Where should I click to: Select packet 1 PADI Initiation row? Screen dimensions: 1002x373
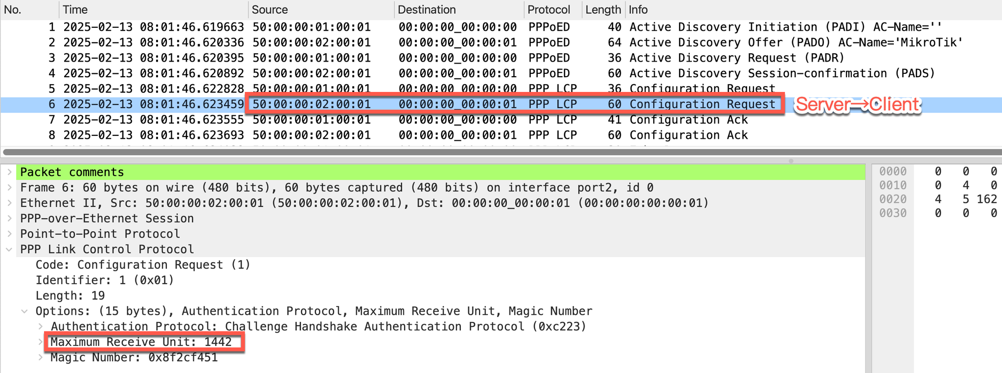click(x=501, y=27)
